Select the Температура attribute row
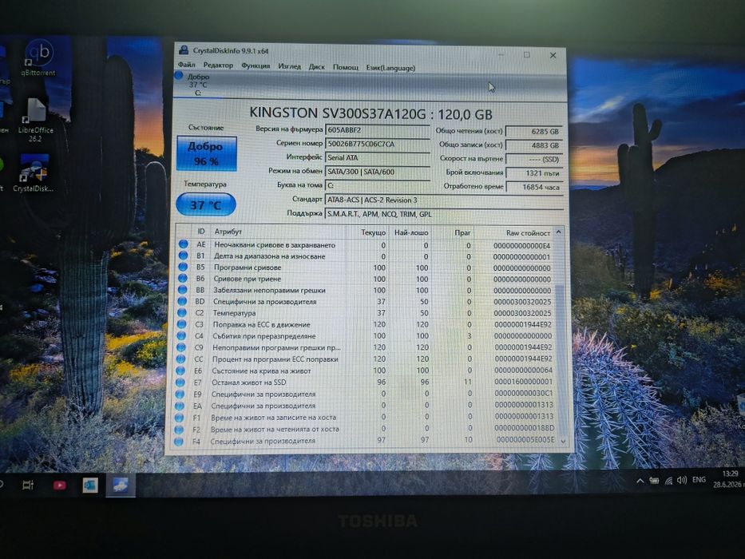The image size is (745, 559). [x=365, y=313]
